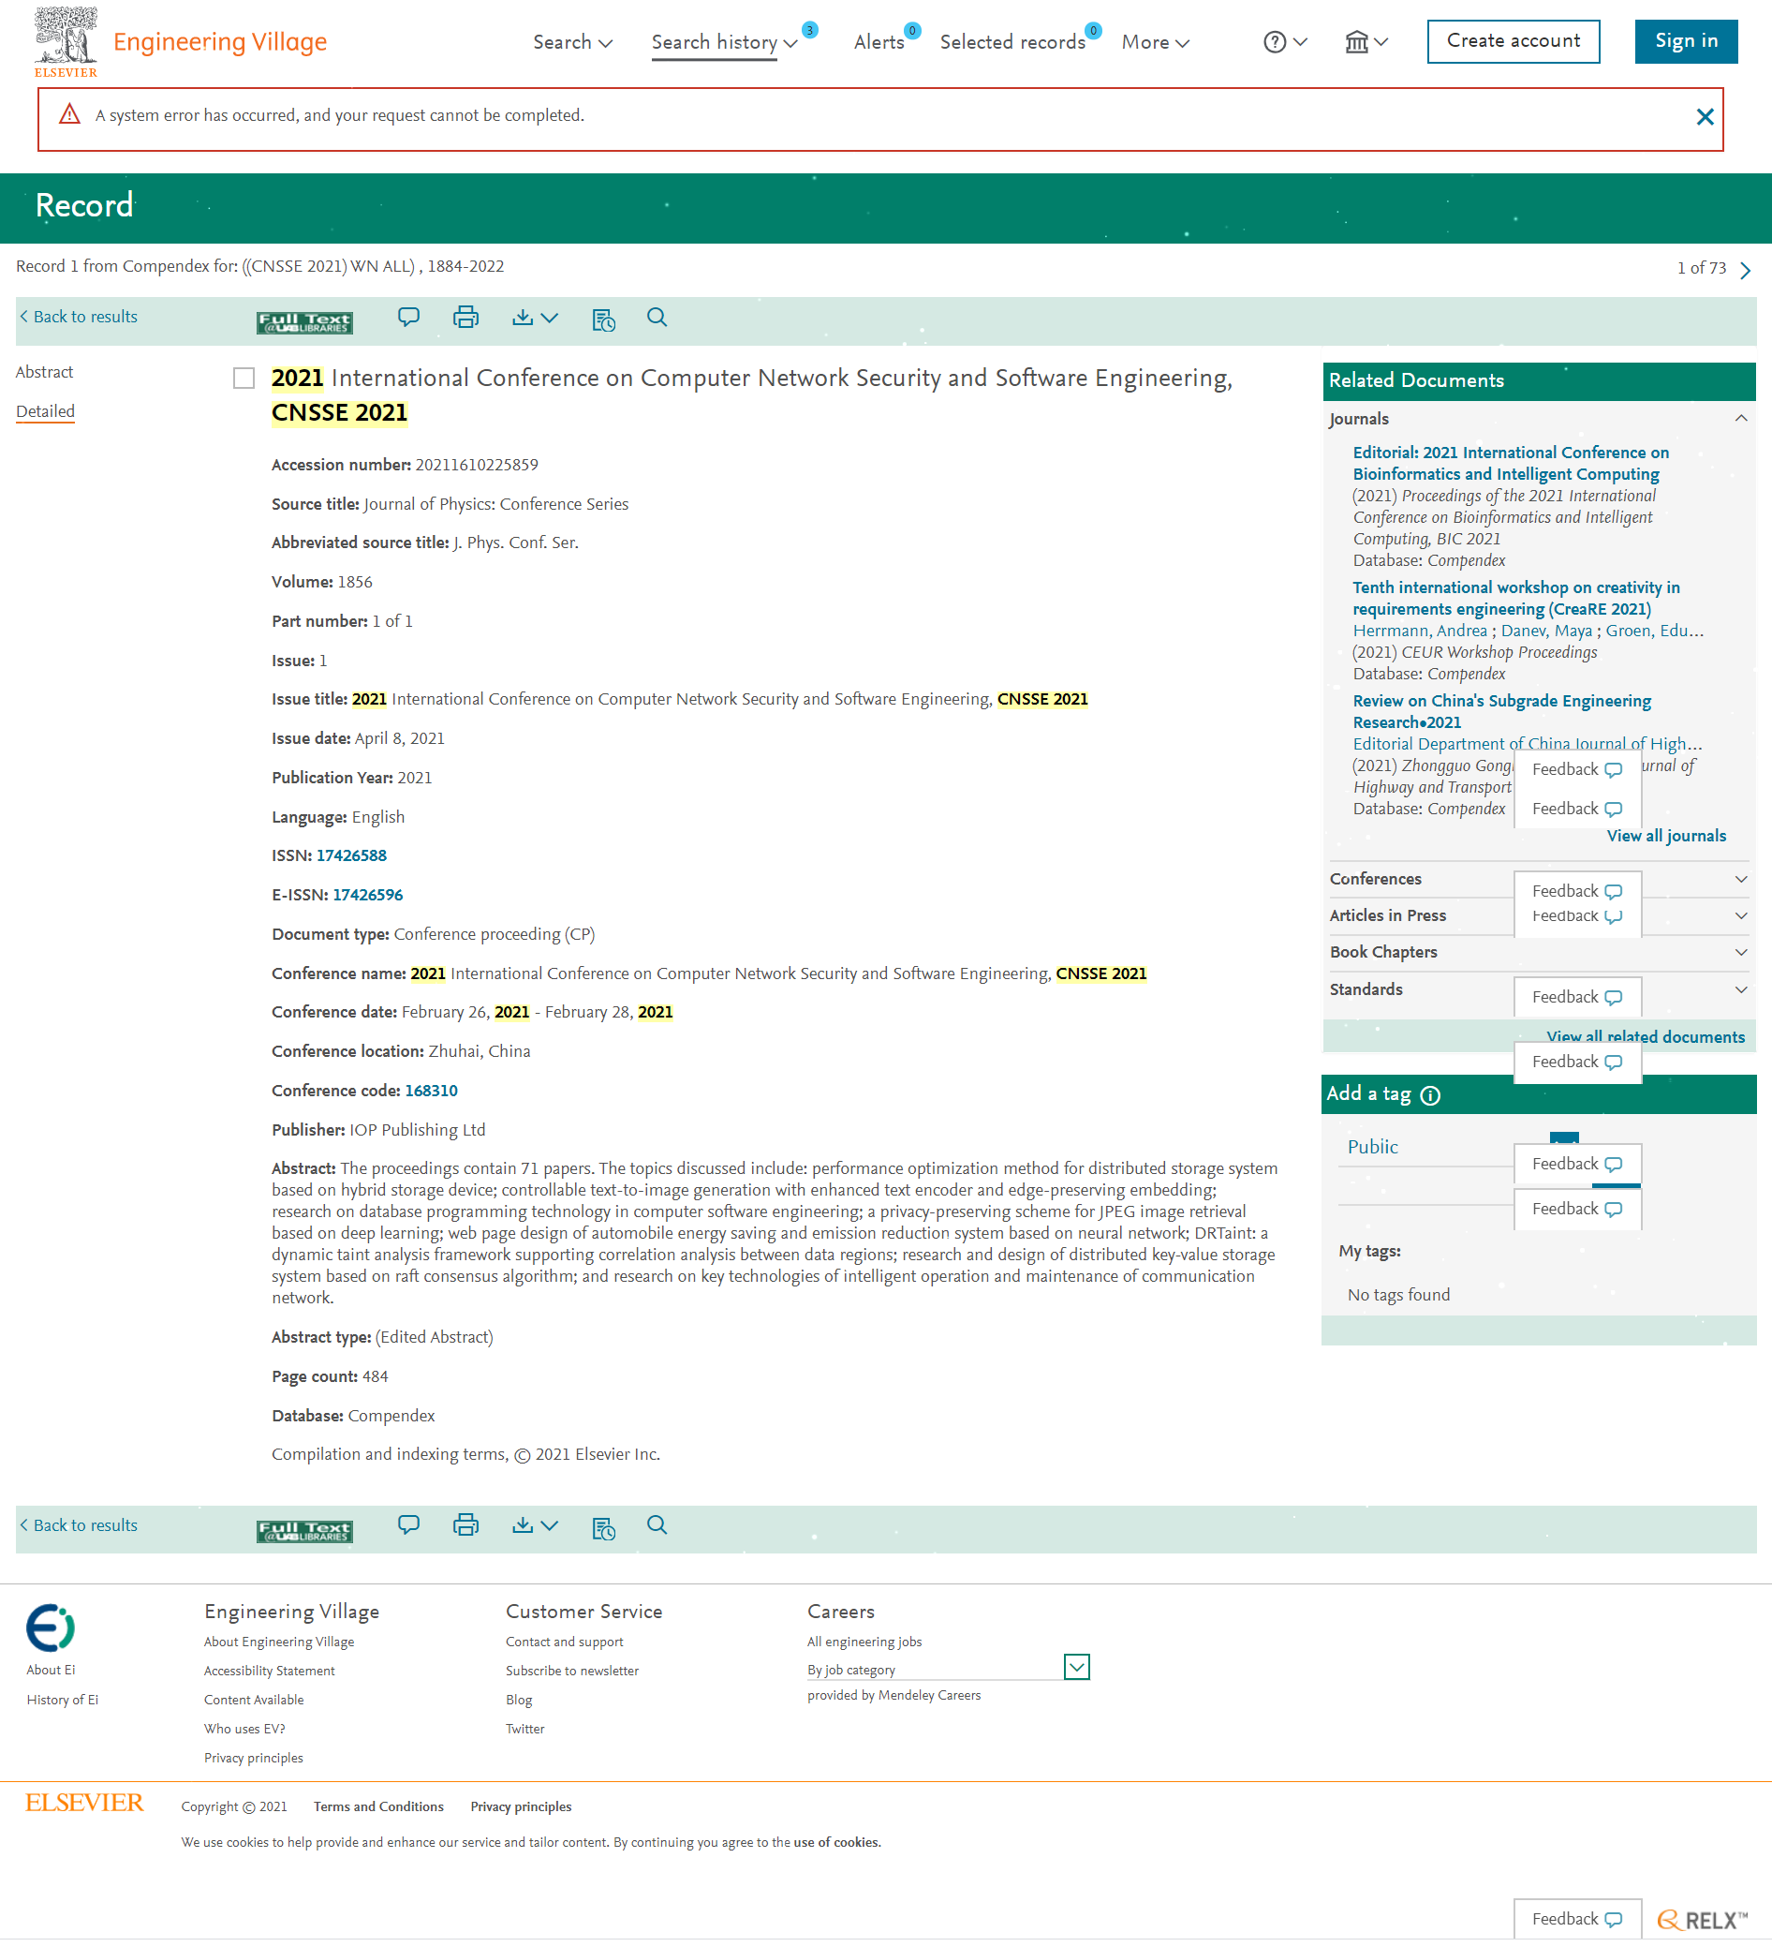The image size is (1772, 1947).
Task: Open E-ISSN 17426596 link
Action: tap(368, 896)
